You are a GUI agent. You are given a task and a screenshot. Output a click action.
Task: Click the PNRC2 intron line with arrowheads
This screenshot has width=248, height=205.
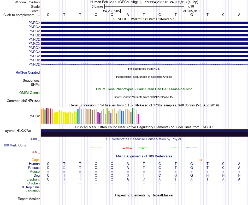144,64
